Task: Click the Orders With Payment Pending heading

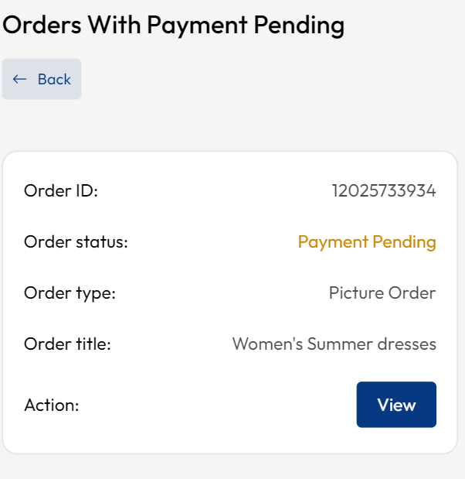Action: [173, 25]
